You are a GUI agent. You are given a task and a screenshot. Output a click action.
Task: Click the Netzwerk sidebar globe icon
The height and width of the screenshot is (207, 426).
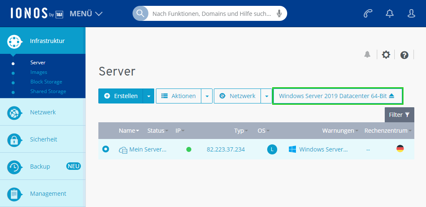(14, 113)
